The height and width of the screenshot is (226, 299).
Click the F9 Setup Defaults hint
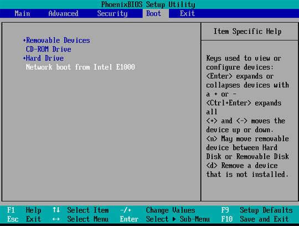tap(257, 210)
